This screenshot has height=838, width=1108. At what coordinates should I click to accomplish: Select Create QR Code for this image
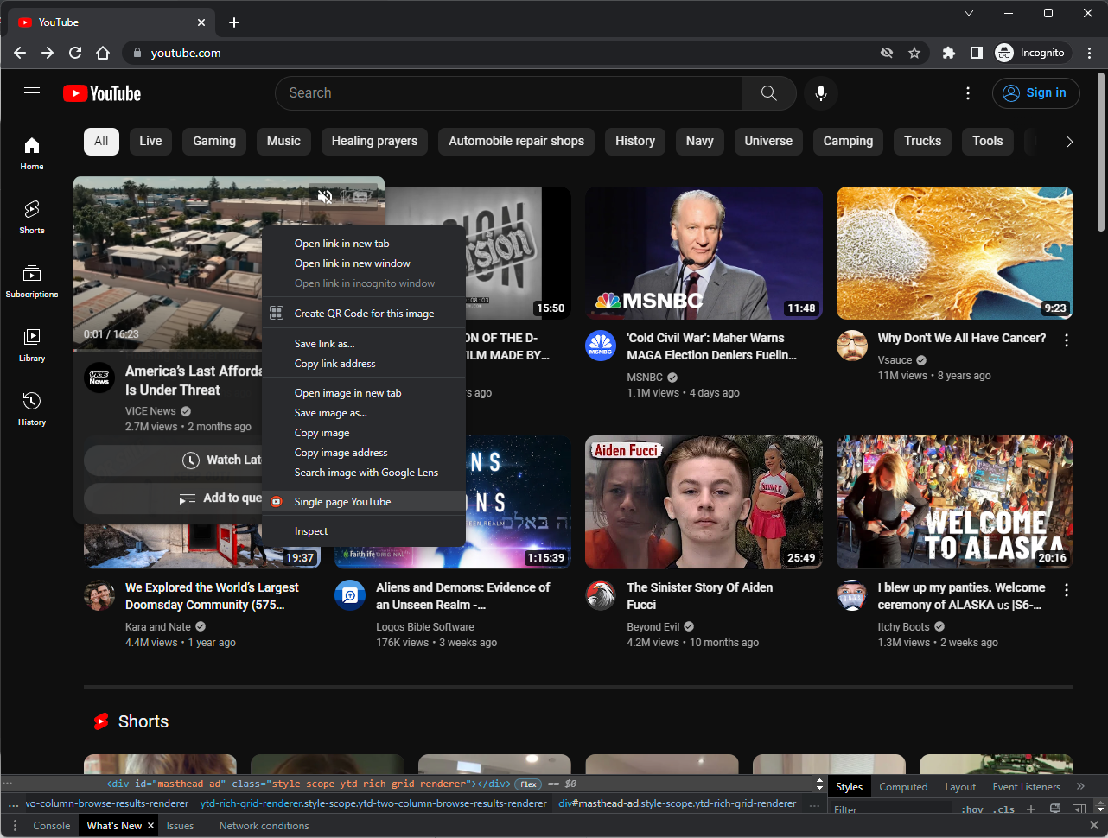(364, 314)
